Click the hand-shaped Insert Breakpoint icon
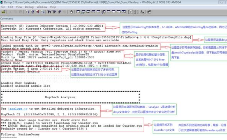Image resolution: width=227 pixels, height=140 pixels. coord(71,12)
